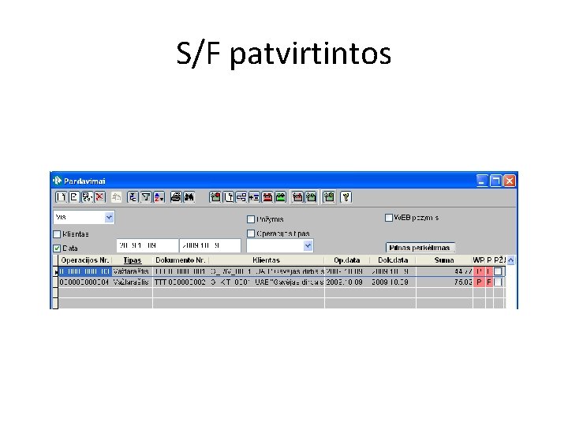Click the sum cell 44.77
The height and width of the screenshot is (426, 568).
444,271
